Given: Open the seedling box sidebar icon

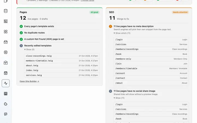Looking at the screenshot, I should (6, 63).
